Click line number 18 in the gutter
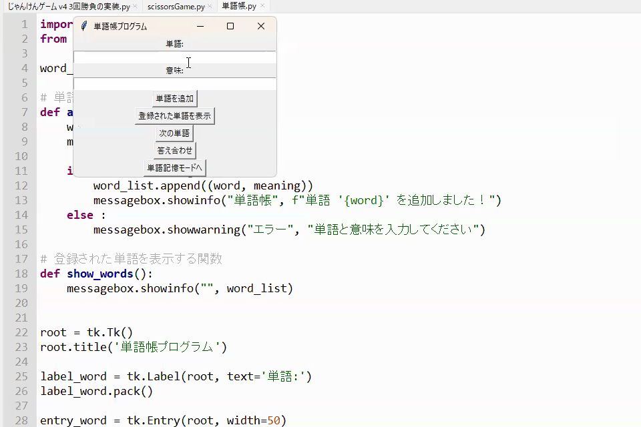The width and height of the screenshot is (641, 427). pyautogui.click(x=21, y=274)
